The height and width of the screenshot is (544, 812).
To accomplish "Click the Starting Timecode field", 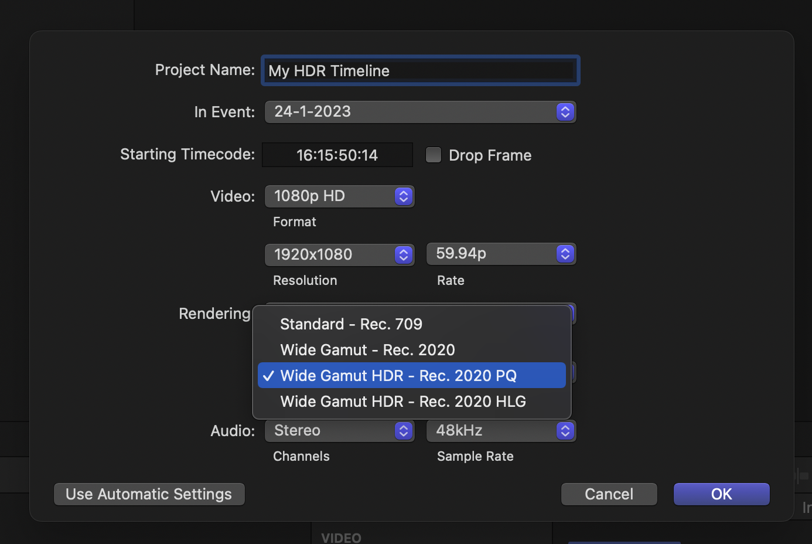I will [337, 155].
